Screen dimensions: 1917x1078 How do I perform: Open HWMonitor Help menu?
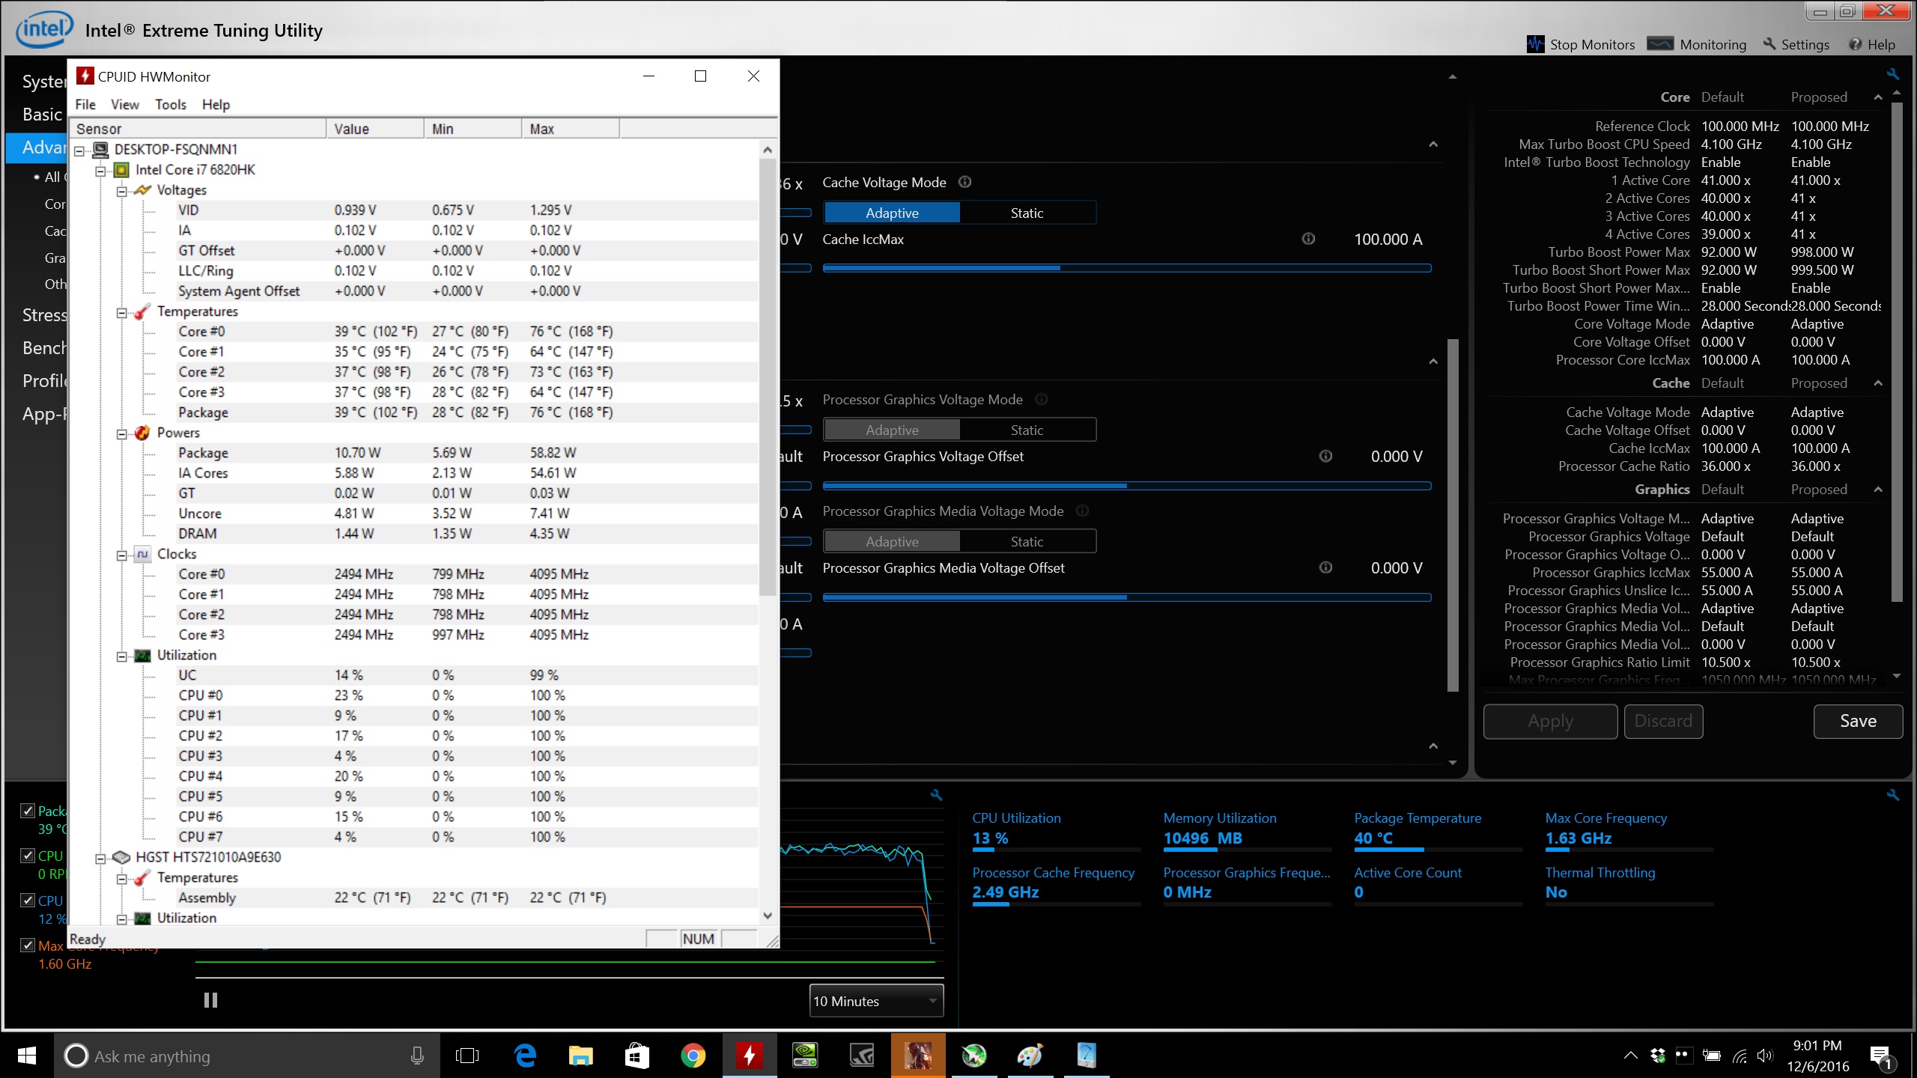(x=216, y=104)
